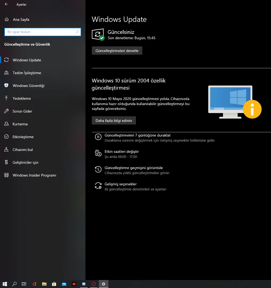Click the monitor info illustration
Viewport: 271px width, 288px height.
235,102
